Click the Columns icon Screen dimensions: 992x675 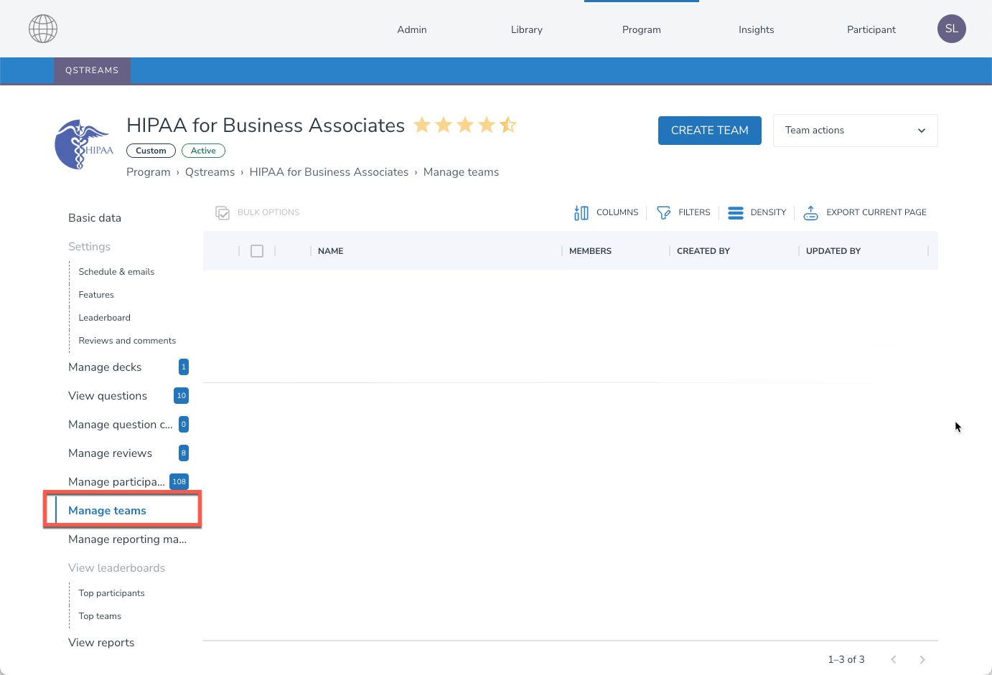[x=581, y=212]
